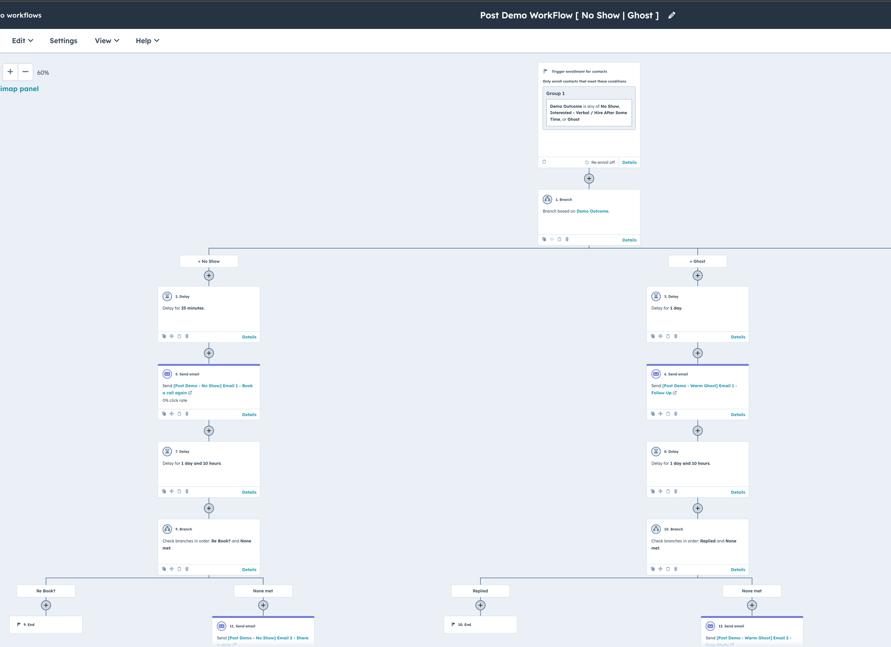Image resolution: width=891 pixels, height=647 pixels.
Task: Zoom out the workflow canvas
Action: click(25, 72)
